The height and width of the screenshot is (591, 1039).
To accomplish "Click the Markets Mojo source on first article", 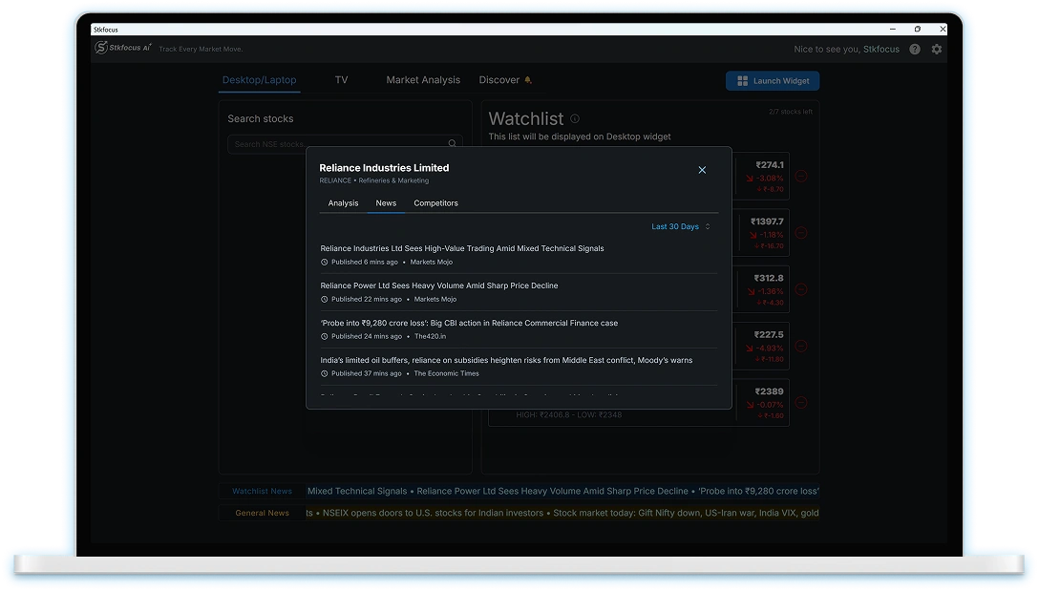I will pos(432,263).
